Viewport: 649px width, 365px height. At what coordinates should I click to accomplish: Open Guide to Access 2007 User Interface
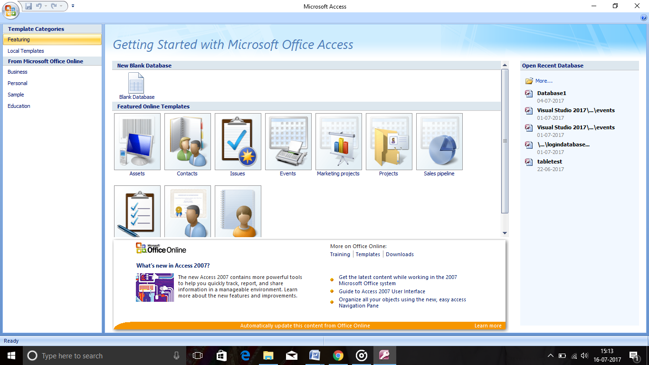(382, 291)
